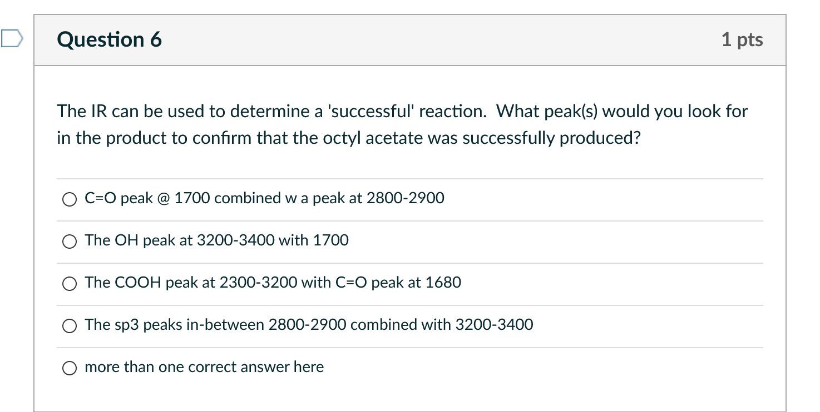
Task: Click answer text "The OH peak at 3200-3400 with 1700"
Action: (x=216, y=240)
